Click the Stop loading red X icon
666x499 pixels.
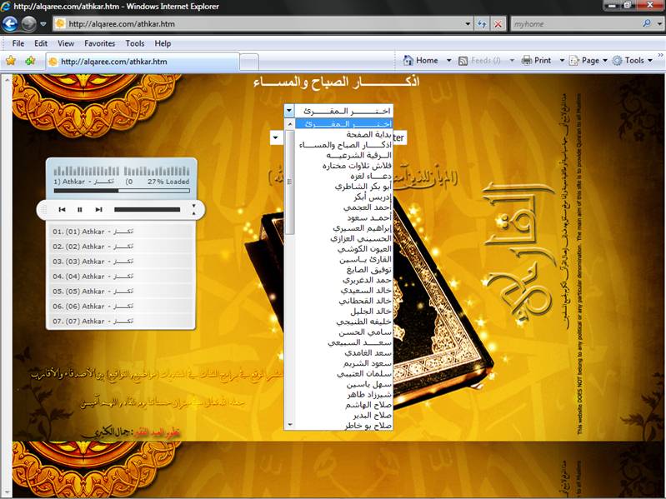(x=498, y=24)
